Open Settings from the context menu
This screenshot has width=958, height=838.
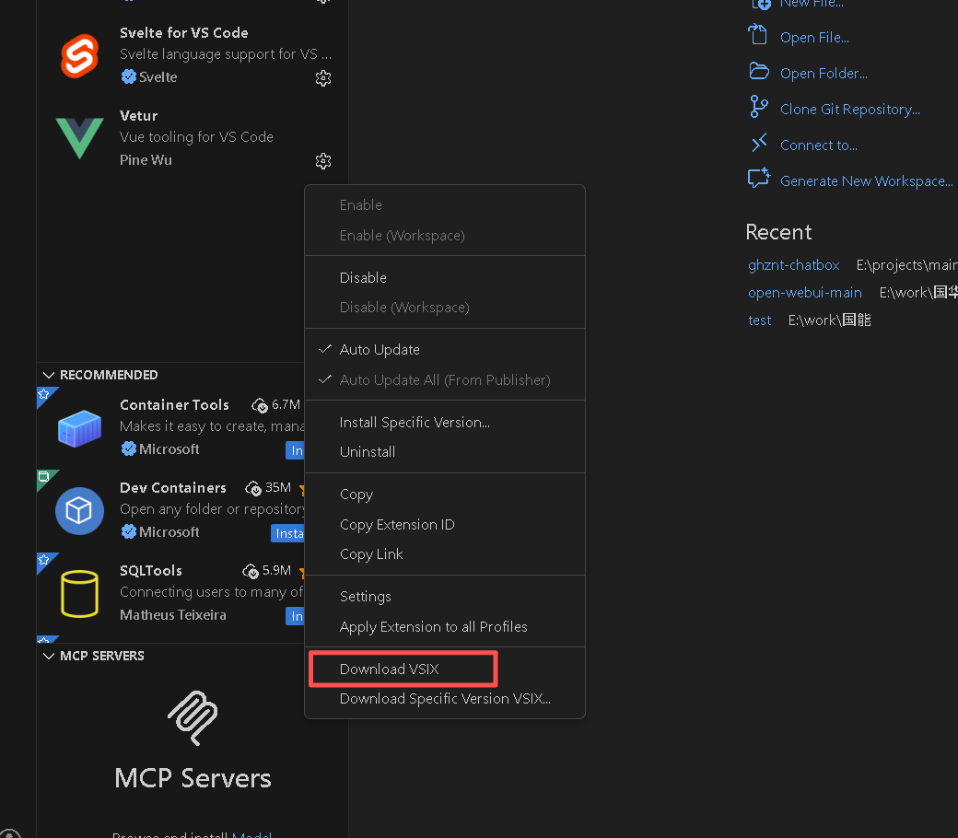coord(445,596)
